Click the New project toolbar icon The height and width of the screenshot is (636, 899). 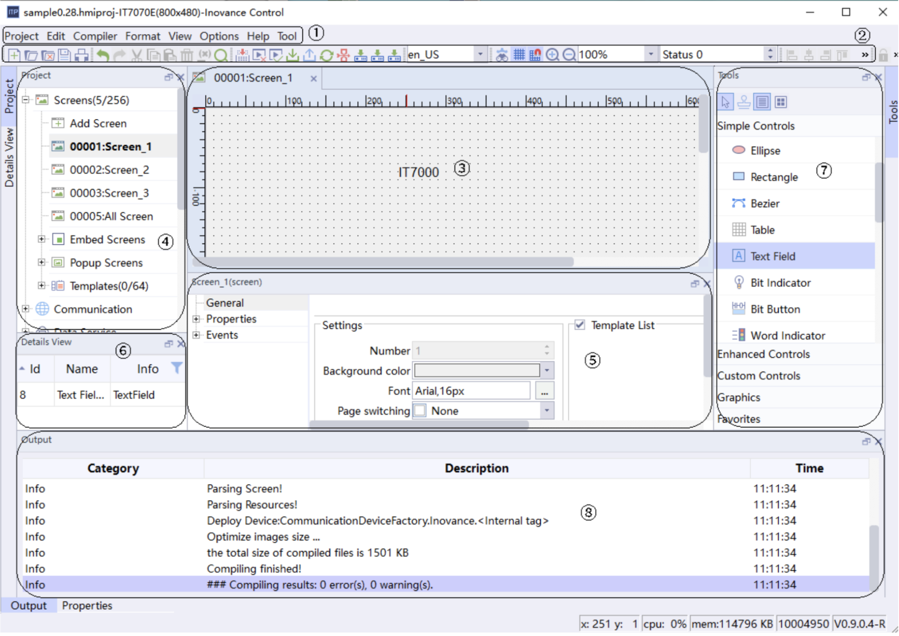tap(14, 55)
